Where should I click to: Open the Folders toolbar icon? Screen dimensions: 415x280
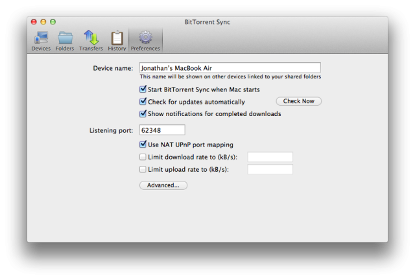point(65,38)
